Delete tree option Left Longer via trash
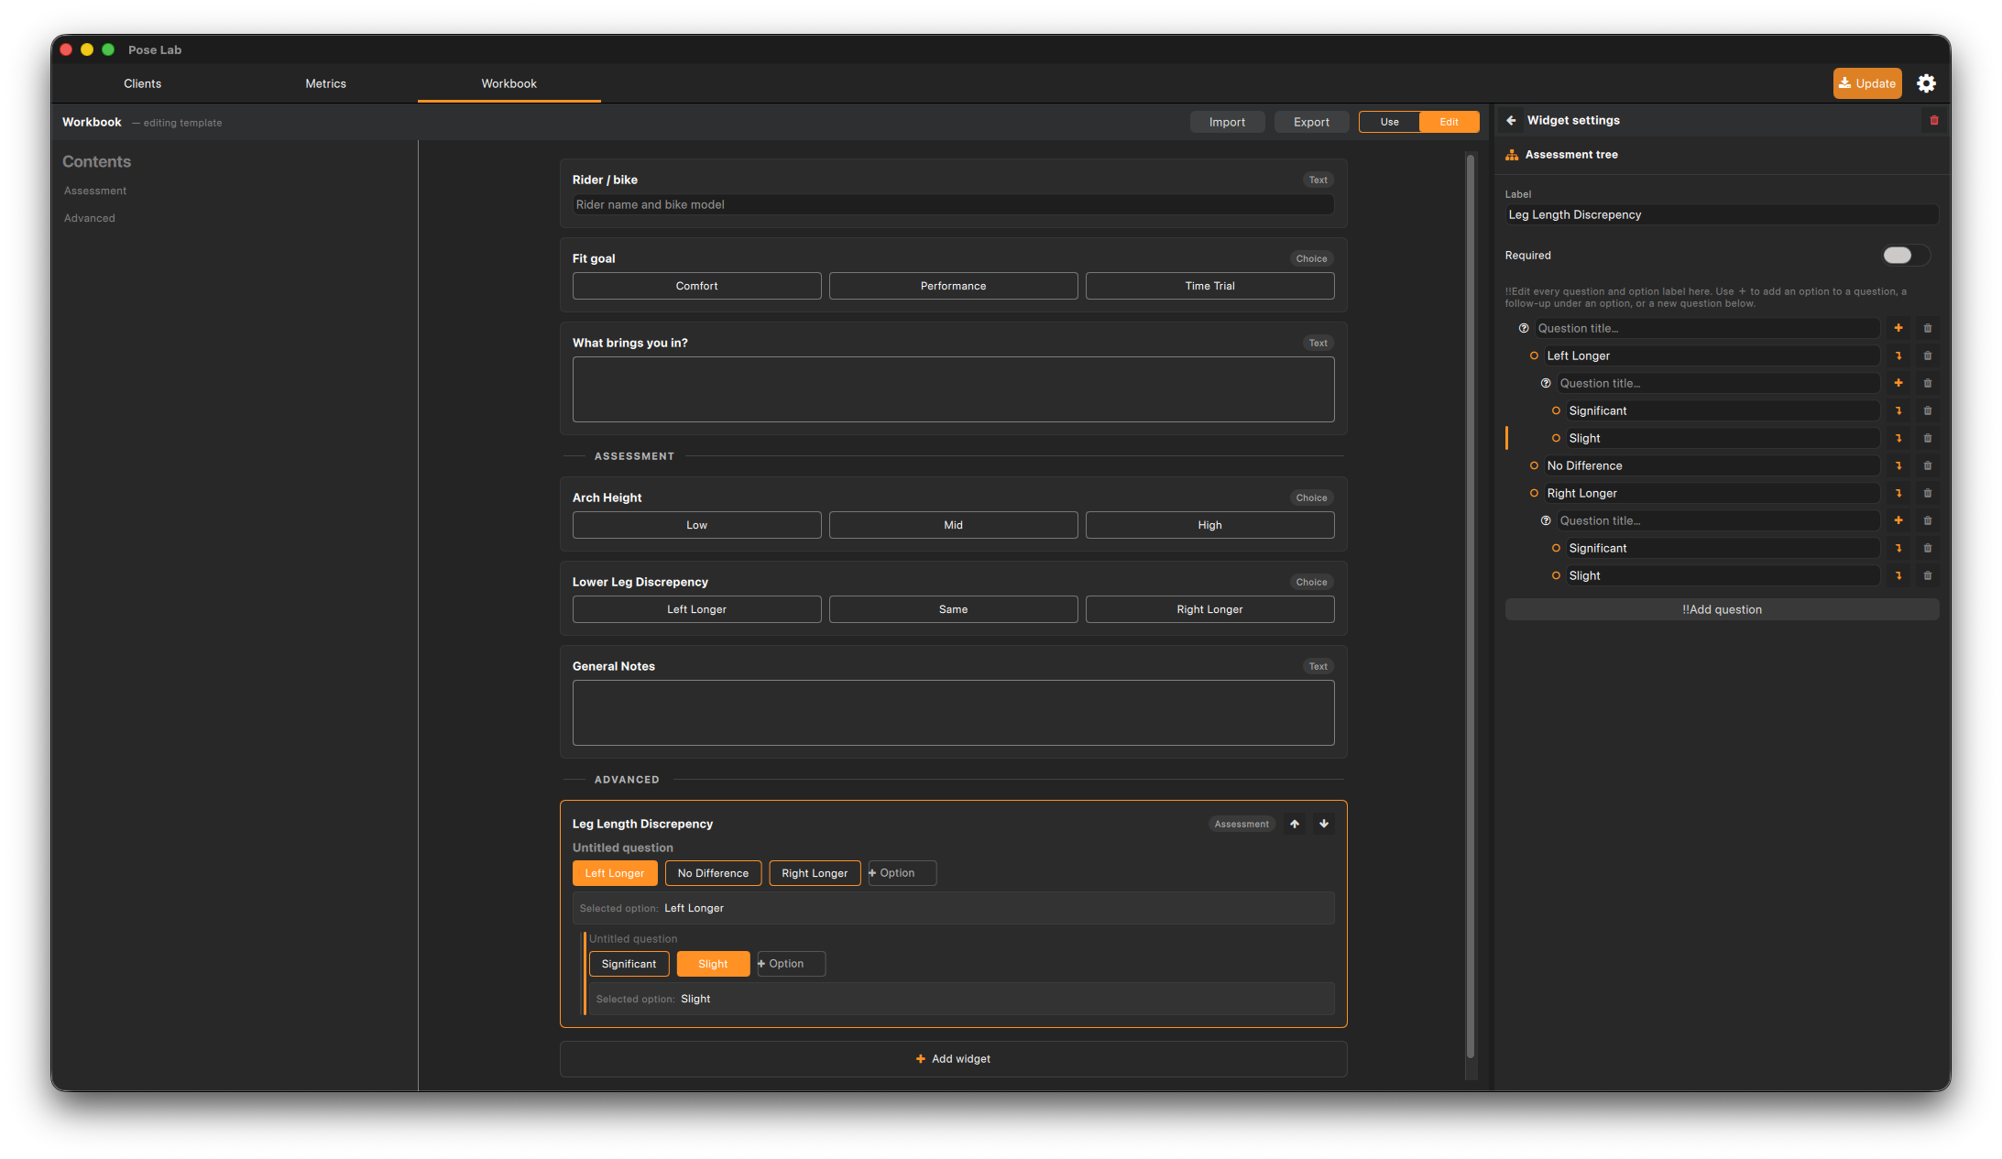The image size is (2002, 1159). [x=1928, y=355]
